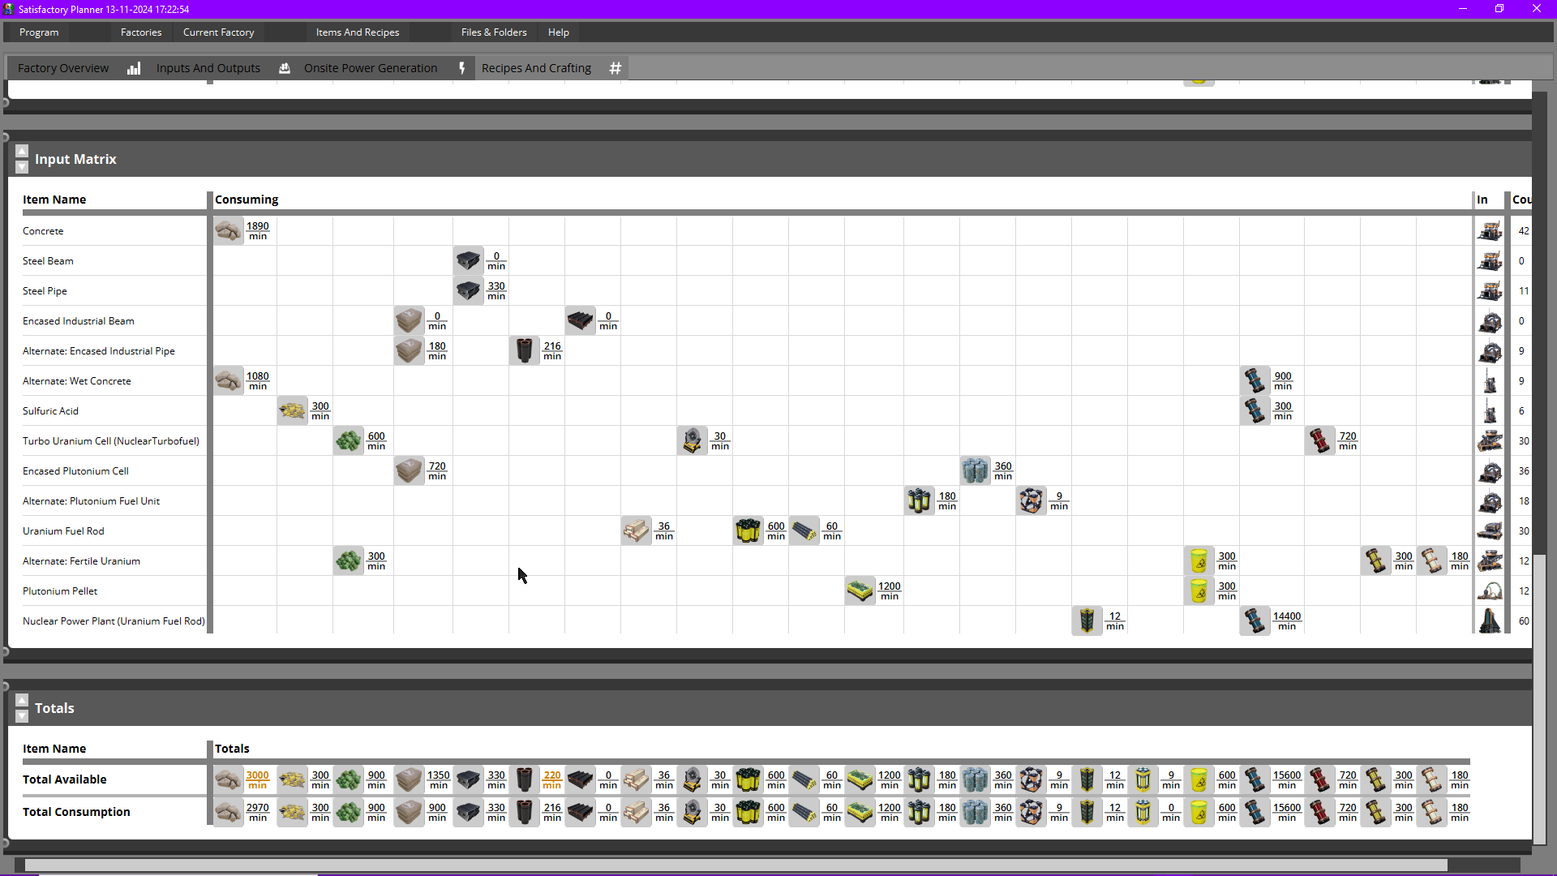This screenshot has width=1557, height=876.
Task: Expand the Input Matrix section with the down arrow
Action: tap(22, 168)
